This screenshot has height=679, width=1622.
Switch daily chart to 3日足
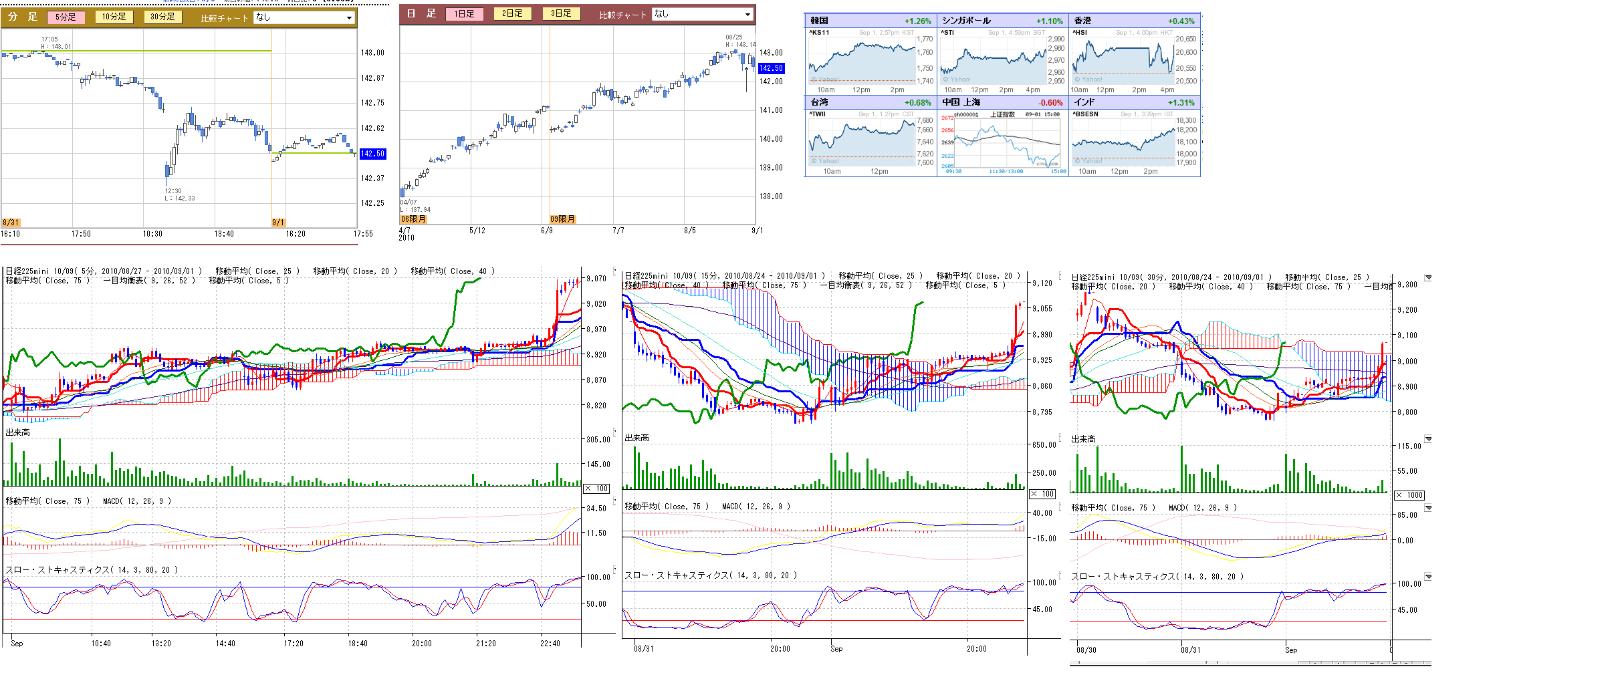(561, 13)
